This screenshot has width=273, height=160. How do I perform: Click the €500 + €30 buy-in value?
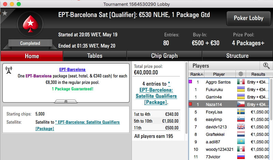(206, 43)
